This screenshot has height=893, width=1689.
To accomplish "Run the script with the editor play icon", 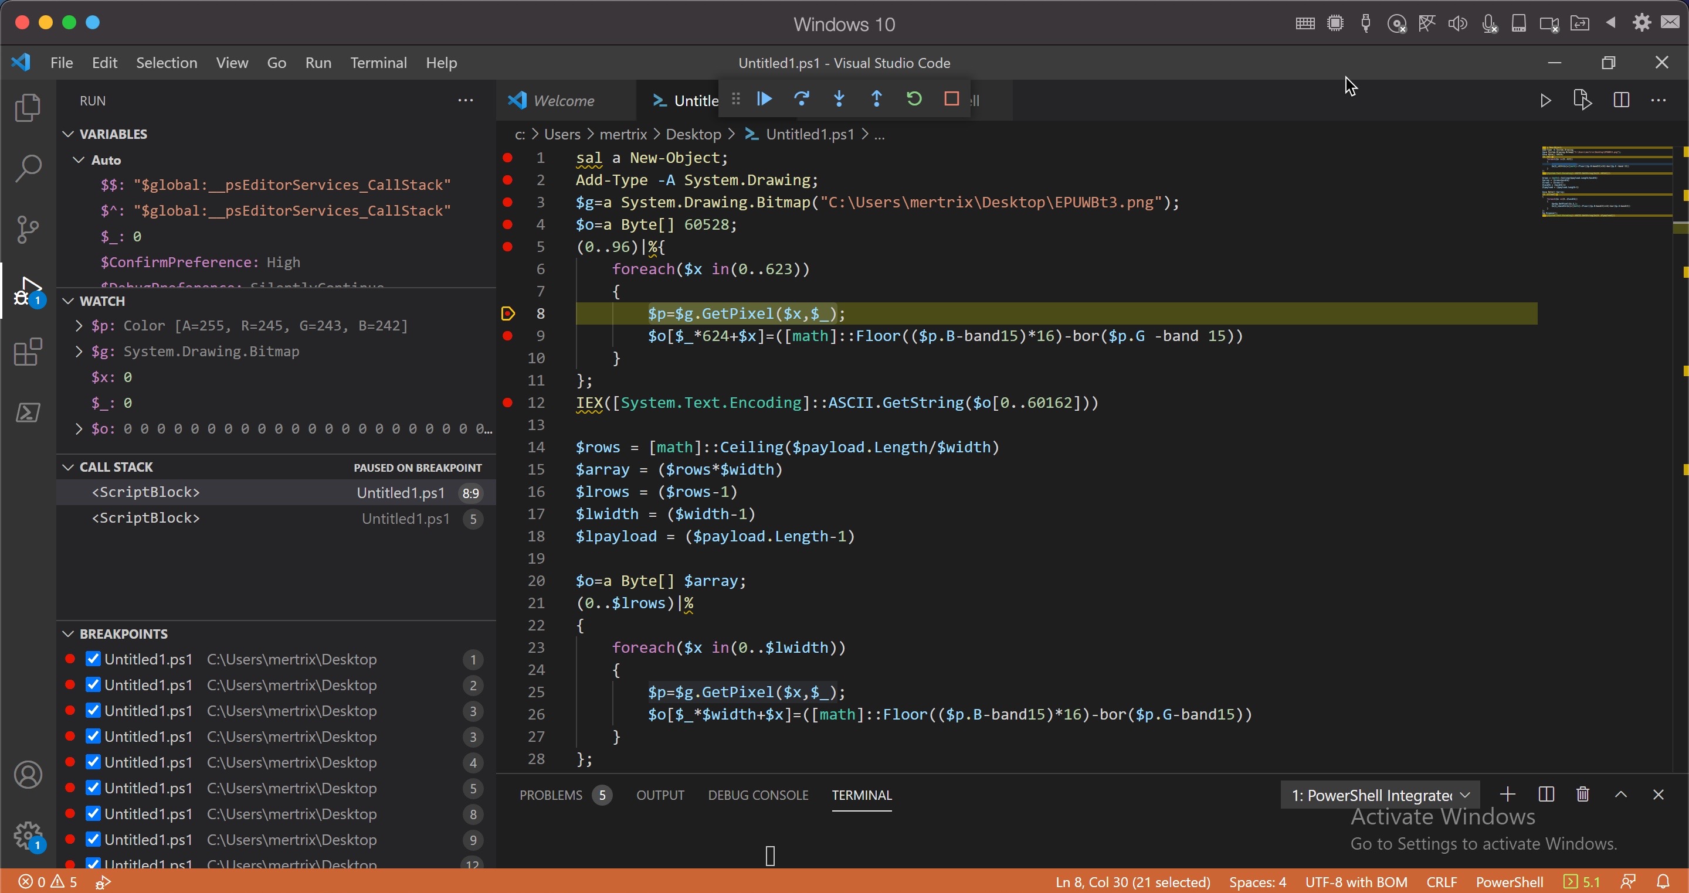I will 1545,100.
